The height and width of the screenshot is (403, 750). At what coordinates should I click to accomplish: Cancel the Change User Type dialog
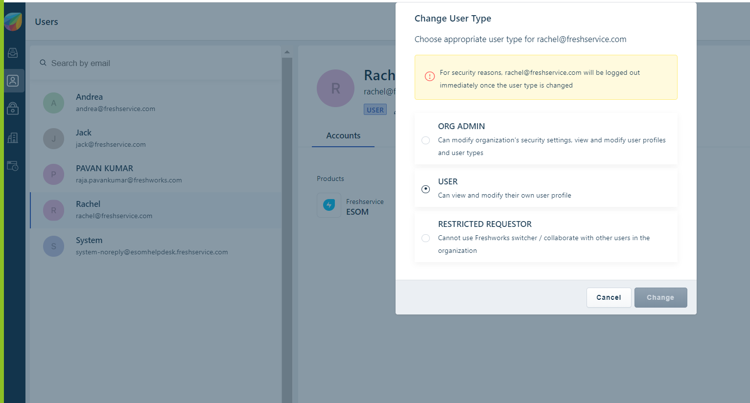tap(609, 297)
